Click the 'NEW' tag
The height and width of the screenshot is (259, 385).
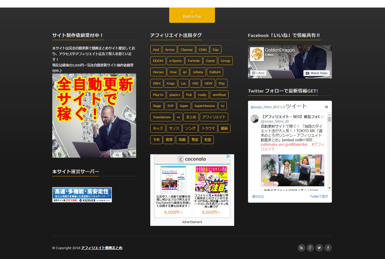[x=208, y=83]
